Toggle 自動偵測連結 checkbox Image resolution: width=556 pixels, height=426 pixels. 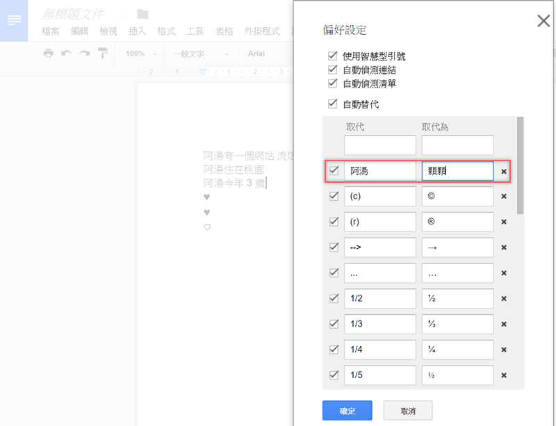pyautogui.click(x=333, y=69)
